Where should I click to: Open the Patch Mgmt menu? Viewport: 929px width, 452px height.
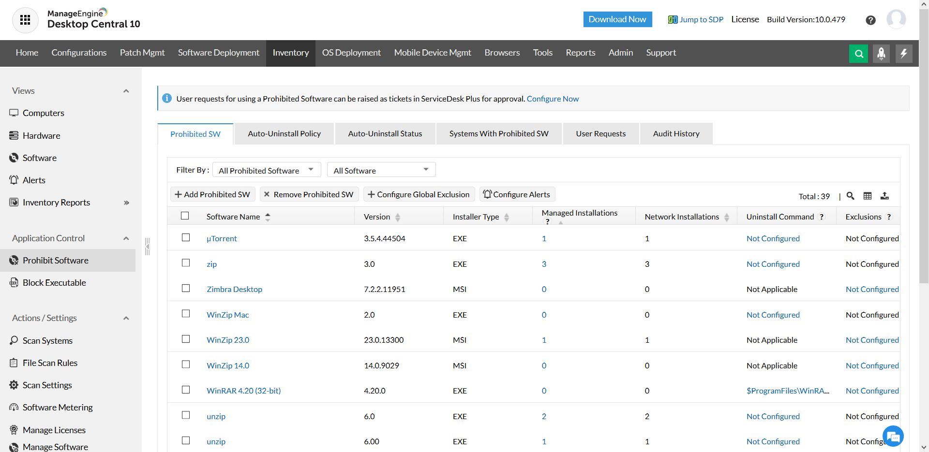(142, 53)
